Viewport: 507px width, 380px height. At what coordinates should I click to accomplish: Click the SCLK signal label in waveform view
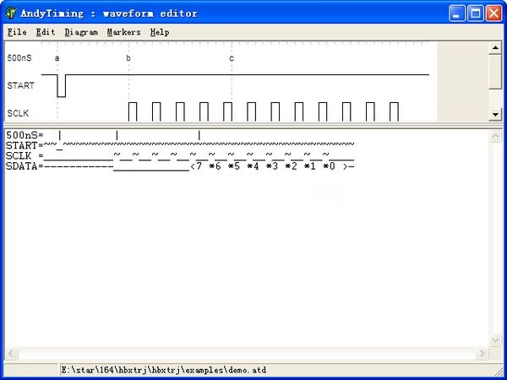tap(18, 113)
